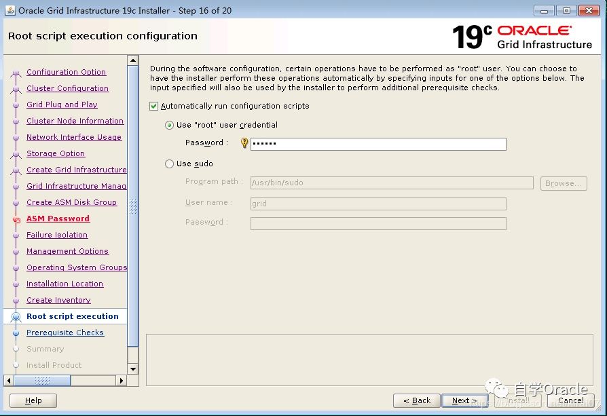The height and width of the screenshot is (416, 607).
Task: Click the Java installer icon in title bar
Action: (x=10, y=10)
